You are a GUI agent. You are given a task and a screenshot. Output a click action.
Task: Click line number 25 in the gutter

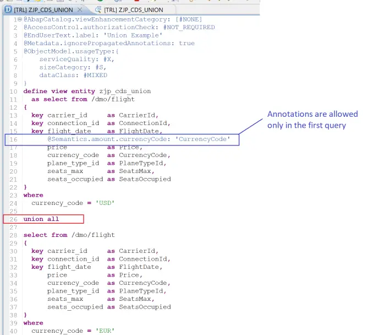pyautogui.click(x=13, y=211)
